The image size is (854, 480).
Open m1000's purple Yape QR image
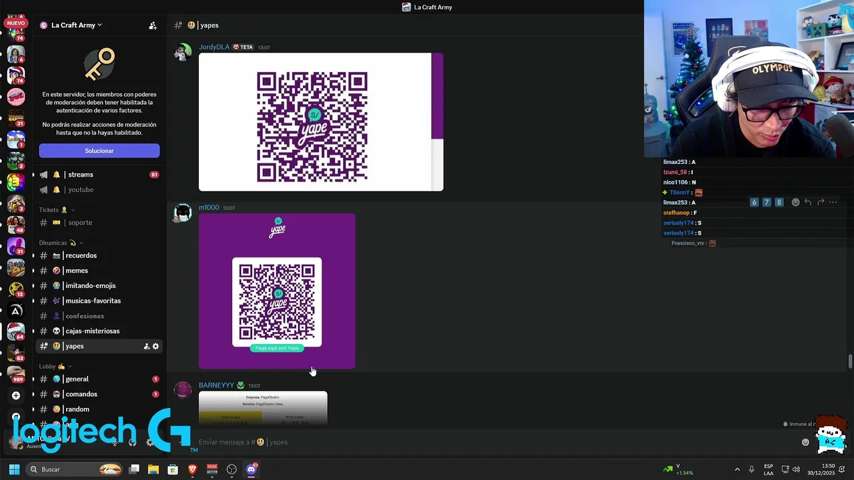(x=277, y=291)
